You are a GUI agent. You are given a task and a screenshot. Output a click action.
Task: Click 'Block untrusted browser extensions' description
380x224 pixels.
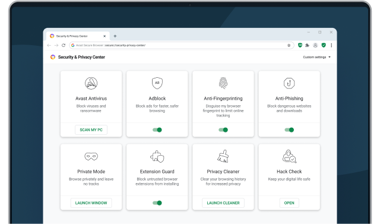[x=157, y=182]
